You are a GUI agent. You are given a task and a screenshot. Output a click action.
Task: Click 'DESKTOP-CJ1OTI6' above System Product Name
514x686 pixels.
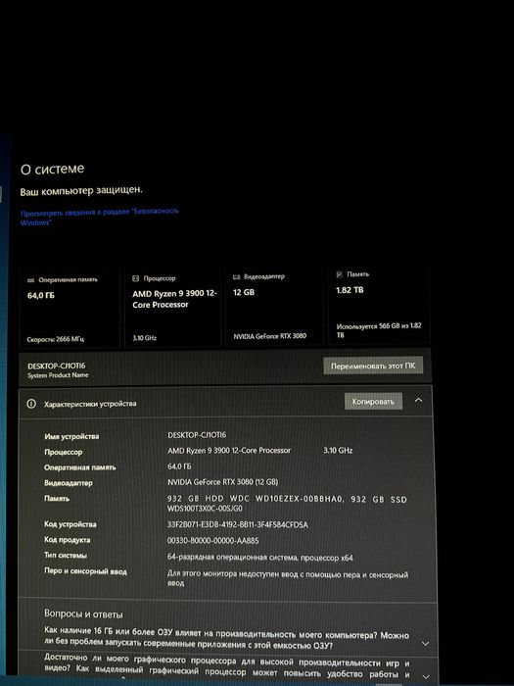click(x=57, y=366)
